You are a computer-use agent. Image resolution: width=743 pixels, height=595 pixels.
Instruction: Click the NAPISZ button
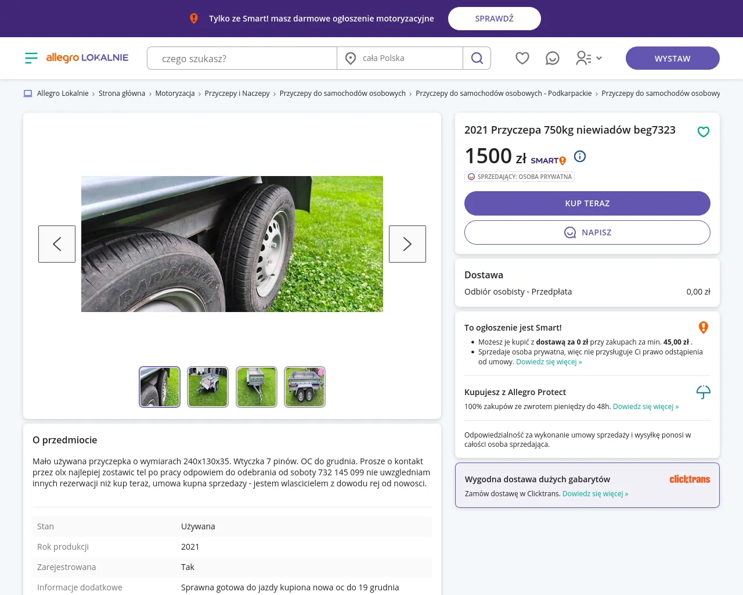tap(587, 232)
